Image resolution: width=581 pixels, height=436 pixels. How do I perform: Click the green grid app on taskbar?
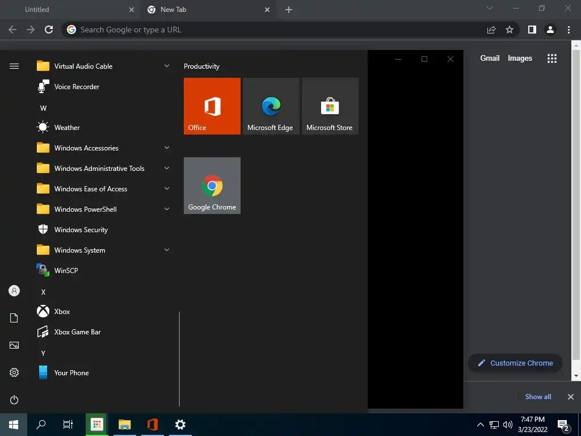[96, 425]
